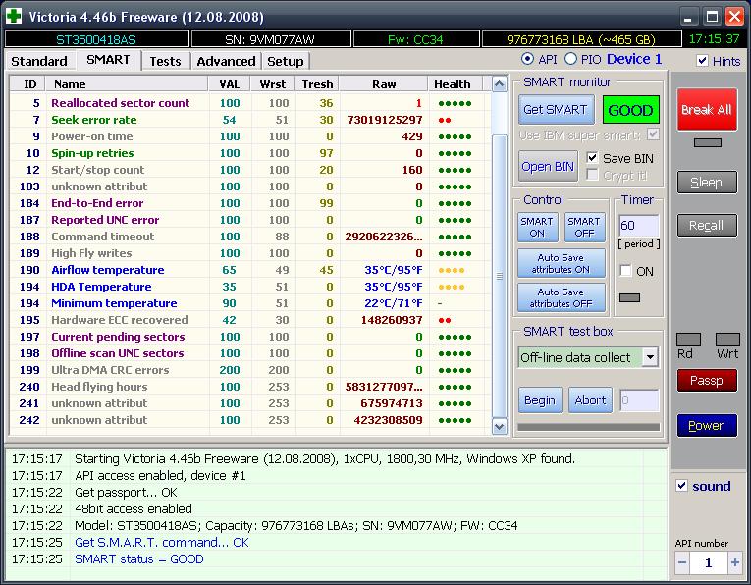
Task: Click the red Break All button
Action: click(x=706, y=110)
